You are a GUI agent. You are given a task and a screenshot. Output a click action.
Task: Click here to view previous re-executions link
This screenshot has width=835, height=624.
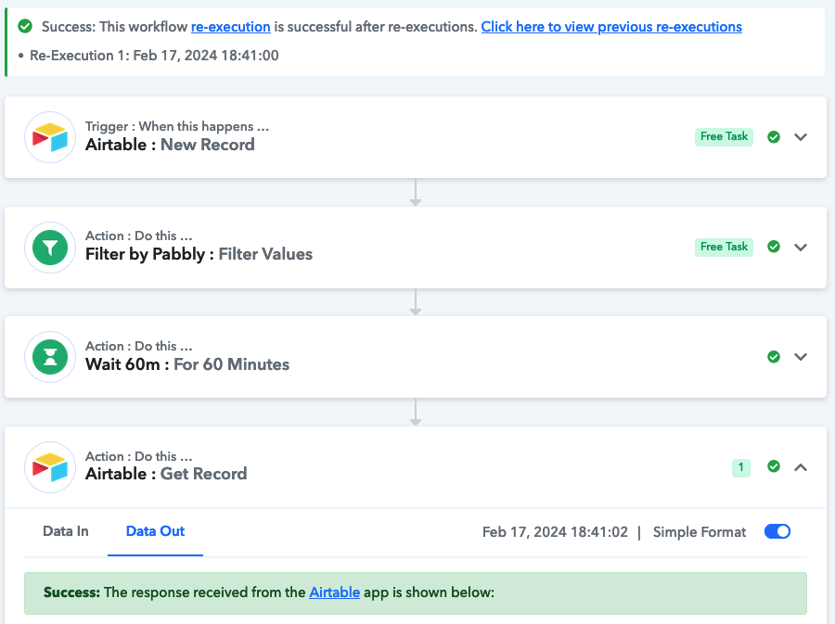tap(611, 27)
